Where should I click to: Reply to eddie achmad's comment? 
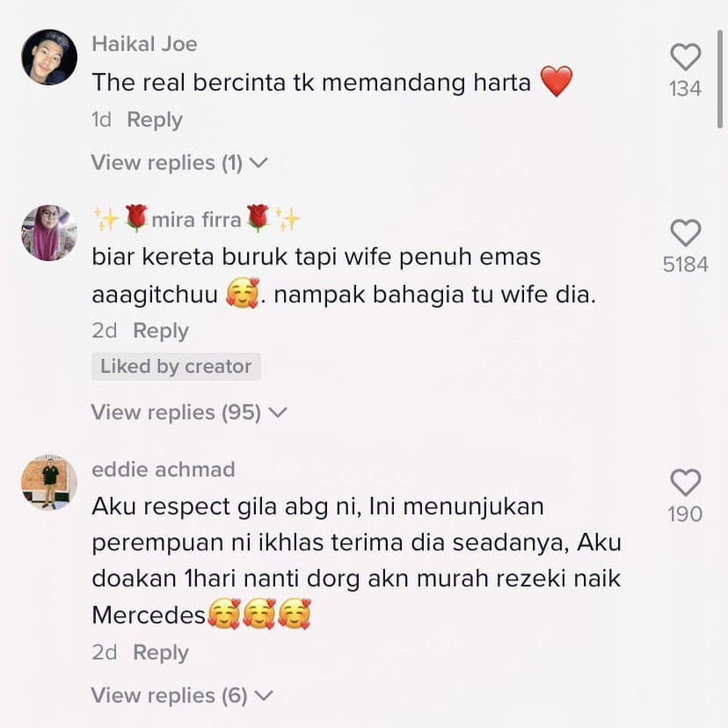tap(161, 652)
